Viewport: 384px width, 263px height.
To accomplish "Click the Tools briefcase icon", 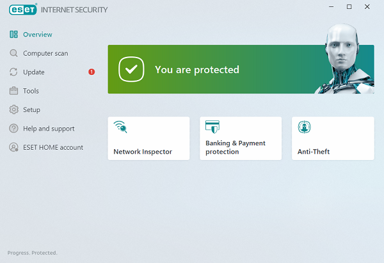I will tap(13, 91).
